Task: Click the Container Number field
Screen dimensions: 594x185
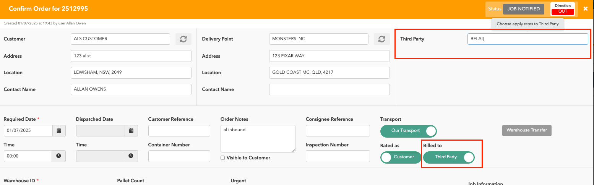Action: [179, 156]
